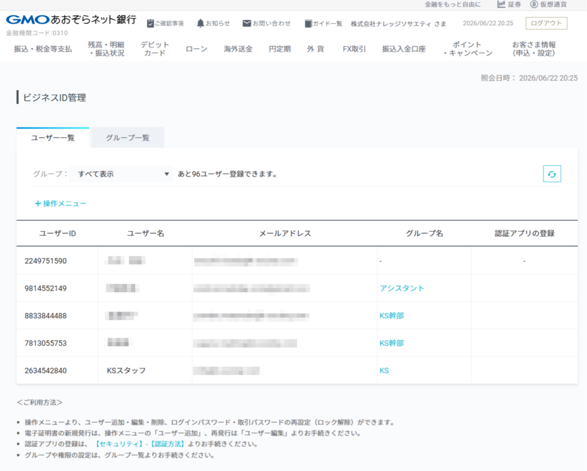The image size is (587, 471).
Task: Click the KS group link for KSスタッフ
Action: [384, 371]
